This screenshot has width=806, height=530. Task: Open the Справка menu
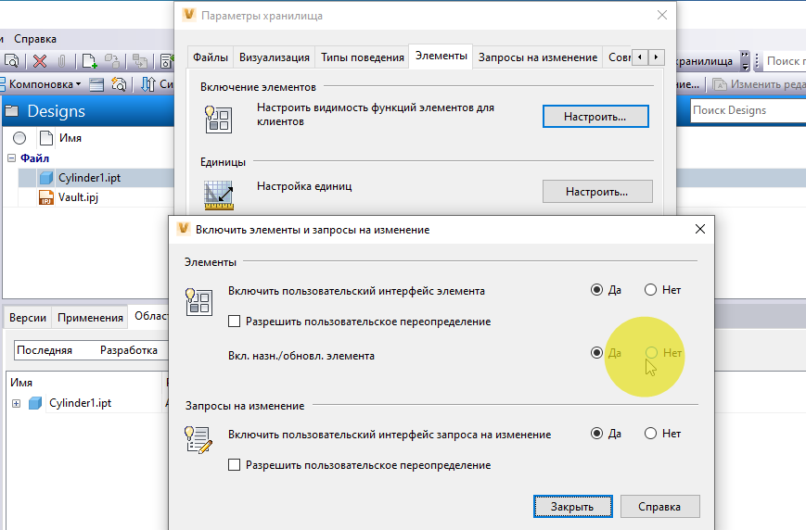(35, 39)
